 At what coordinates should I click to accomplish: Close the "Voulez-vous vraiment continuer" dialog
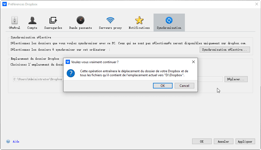193,62
